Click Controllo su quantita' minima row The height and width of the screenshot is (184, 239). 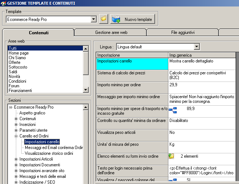tap(132, 123)
